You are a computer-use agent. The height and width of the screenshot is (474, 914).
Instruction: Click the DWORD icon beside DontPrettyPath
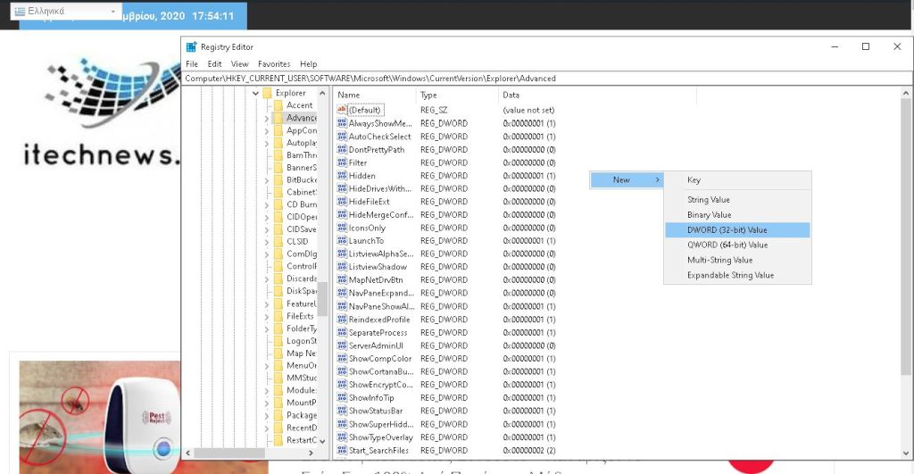coord(342,149)
